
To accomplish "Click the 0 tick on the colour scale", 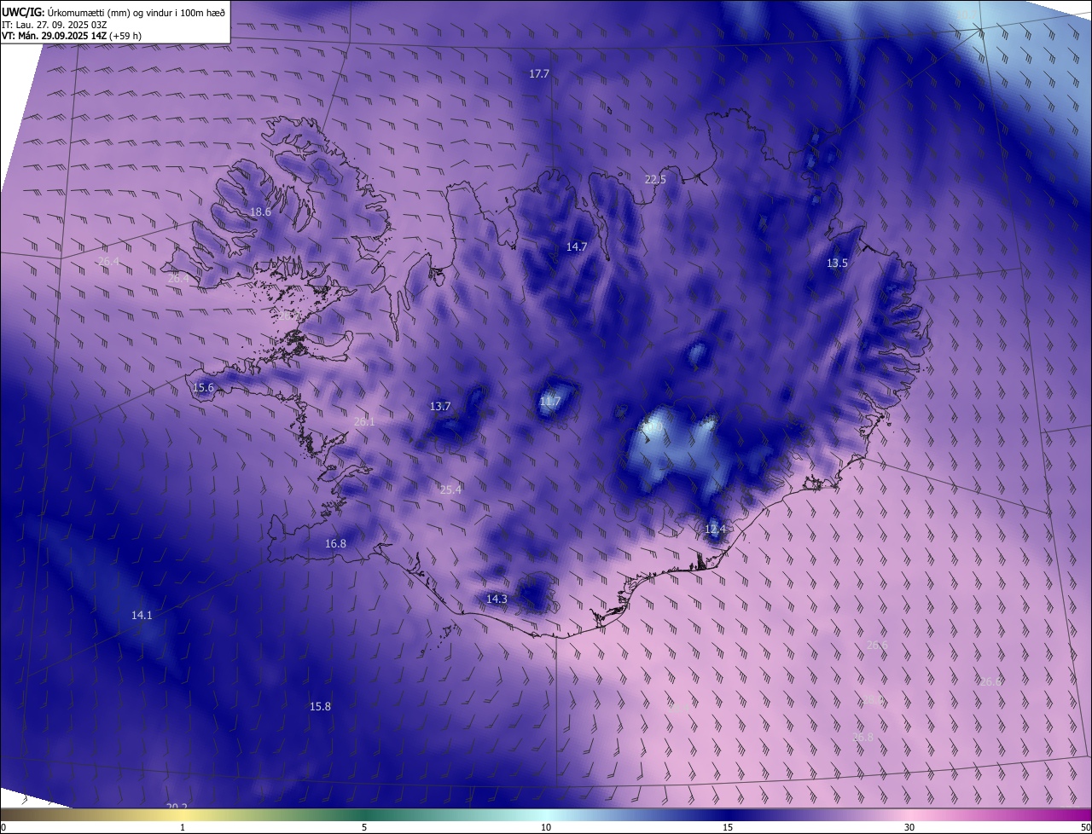I will [3, 828].
